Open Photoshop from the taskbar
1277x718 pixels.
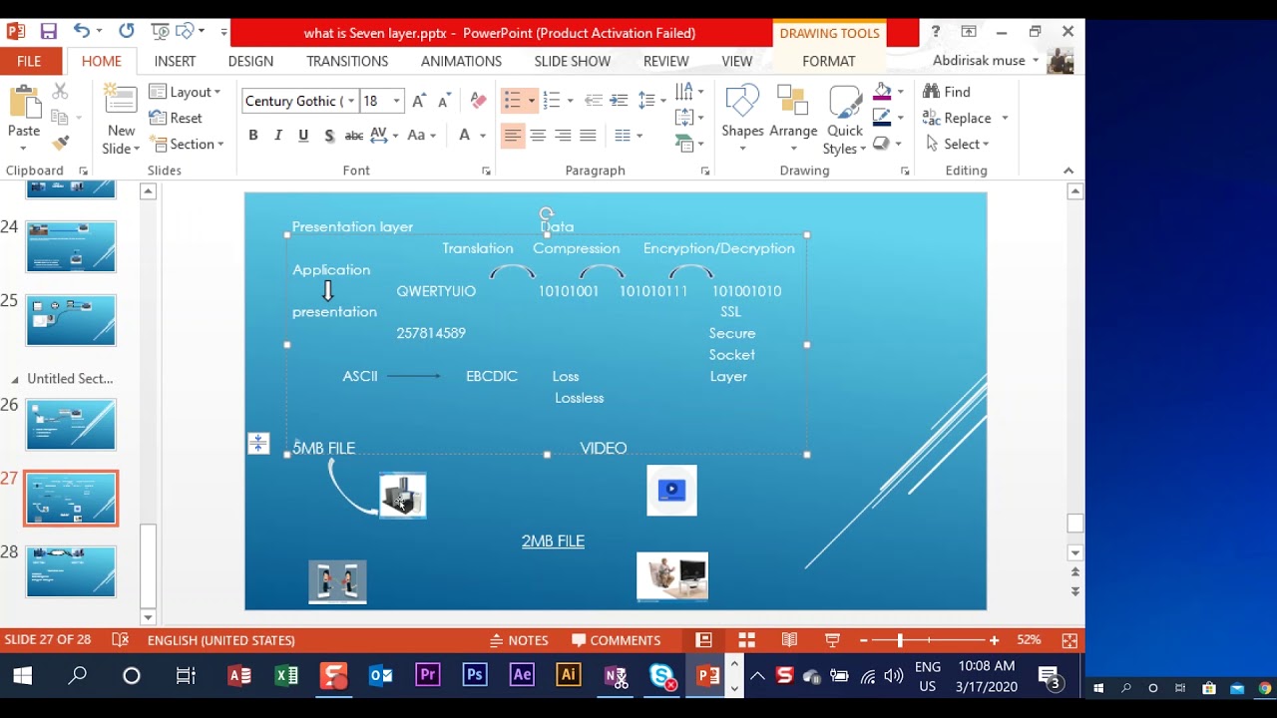[x=475, y=675]
